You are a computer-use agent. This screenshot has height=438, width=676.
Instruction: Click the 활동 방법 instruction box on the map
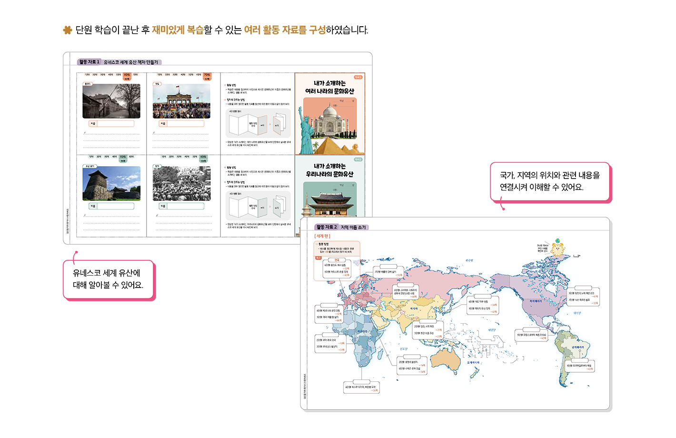[337, 249]
